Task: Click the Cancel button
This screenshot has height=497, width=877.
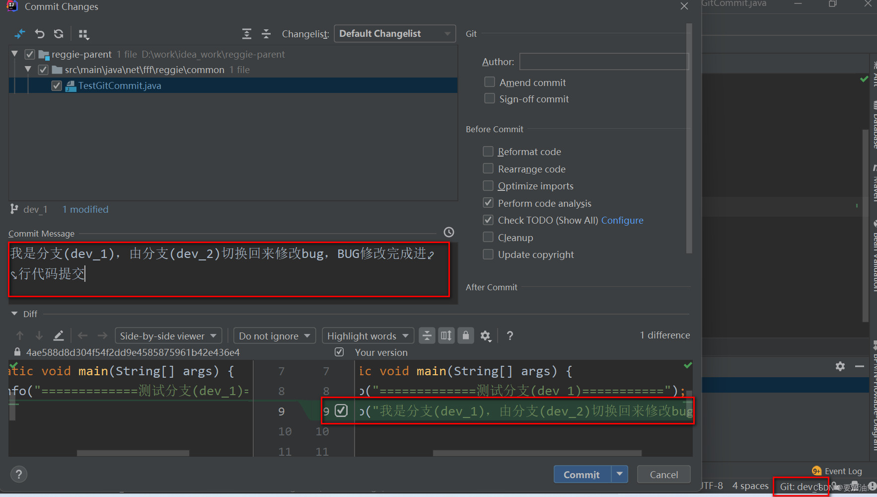Action: point(663,474)
